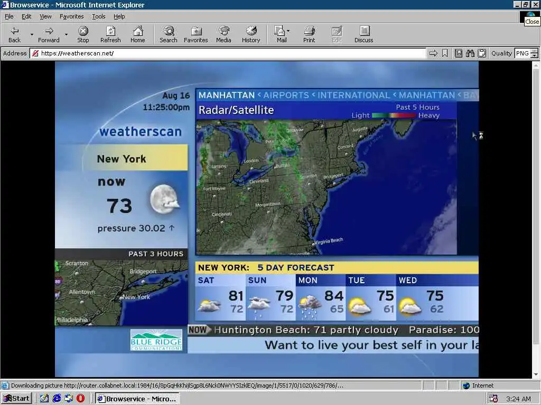Open the Help menu

119,16
